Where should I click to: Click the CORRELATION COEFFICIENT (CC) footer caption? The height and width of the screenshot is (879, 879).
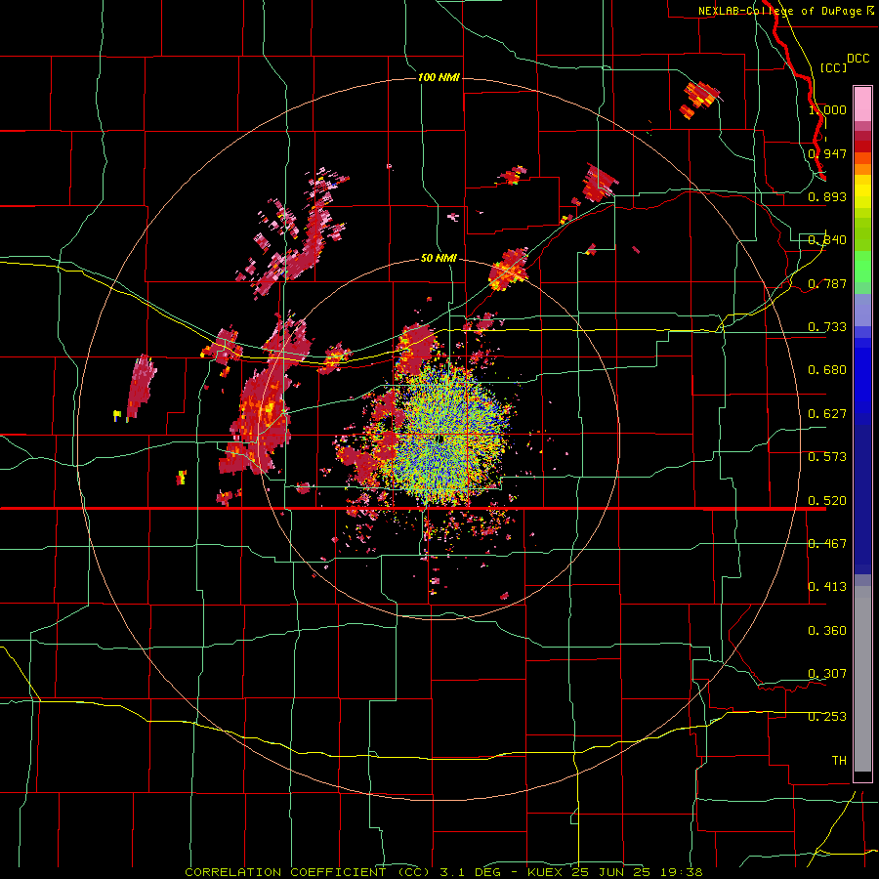coord(308,872)
